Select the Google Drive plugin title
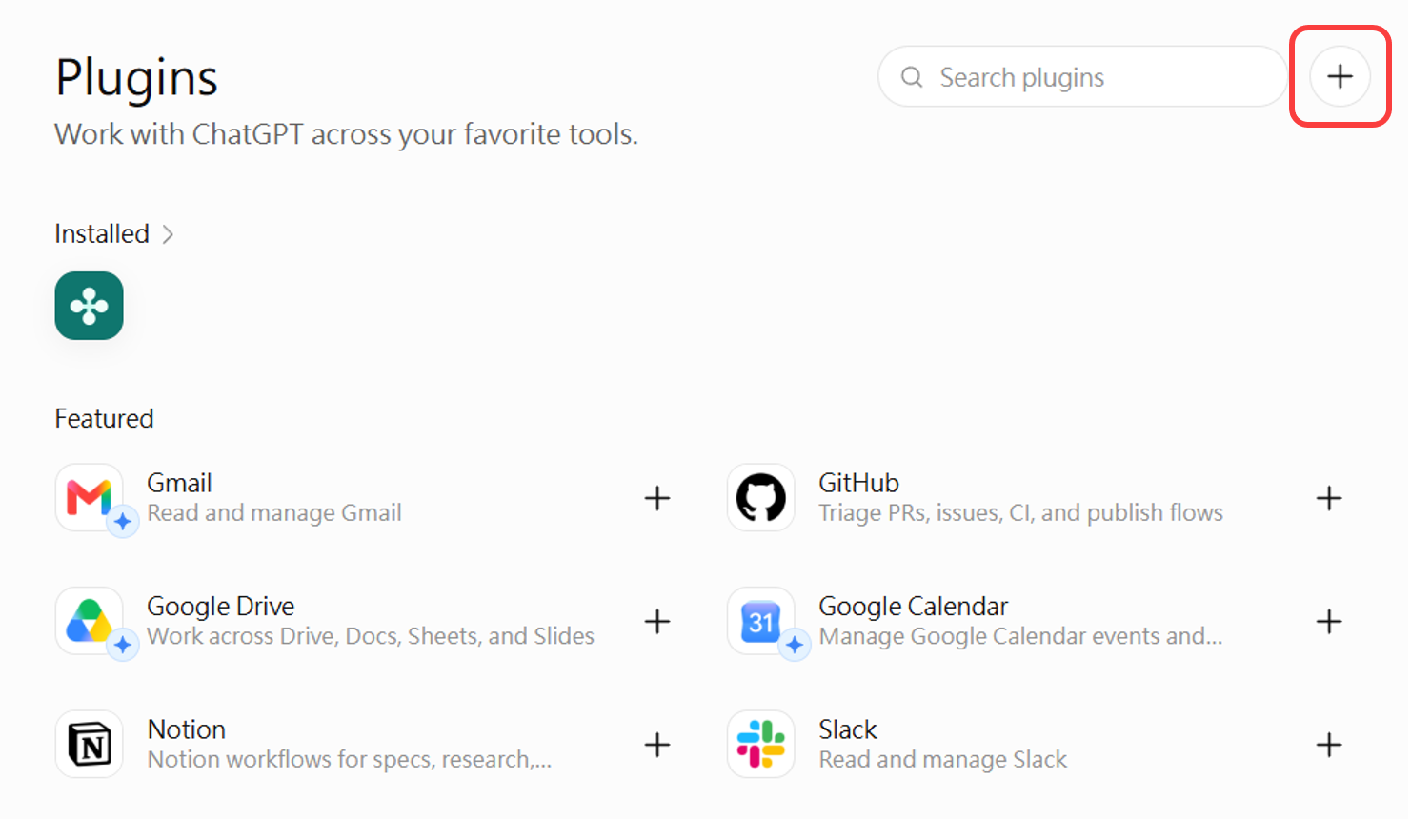This screenshot has width=1411, height=819. pos(221,607)
